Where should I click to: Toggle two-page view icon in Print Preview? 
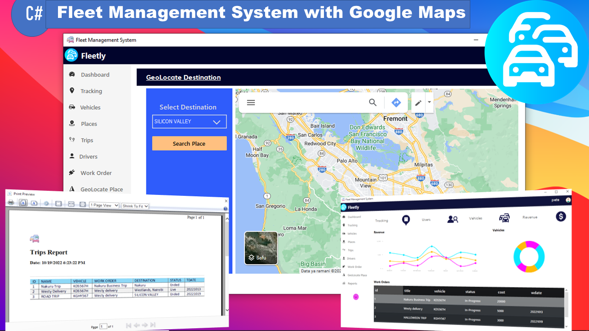pos(71,204)
